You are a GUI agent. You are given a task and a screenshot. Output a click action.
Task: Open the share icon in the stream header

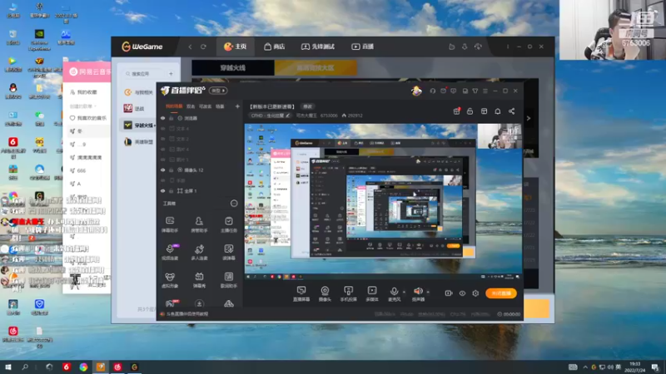[x=511, y=111]
